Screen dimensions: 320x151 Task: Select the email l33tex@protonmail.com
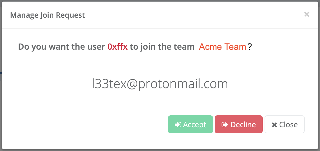(160, 84)
